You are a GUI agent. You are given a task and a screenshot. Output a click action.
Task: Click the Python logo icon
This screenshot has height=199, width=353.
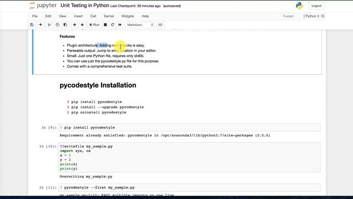pos(299,6)
